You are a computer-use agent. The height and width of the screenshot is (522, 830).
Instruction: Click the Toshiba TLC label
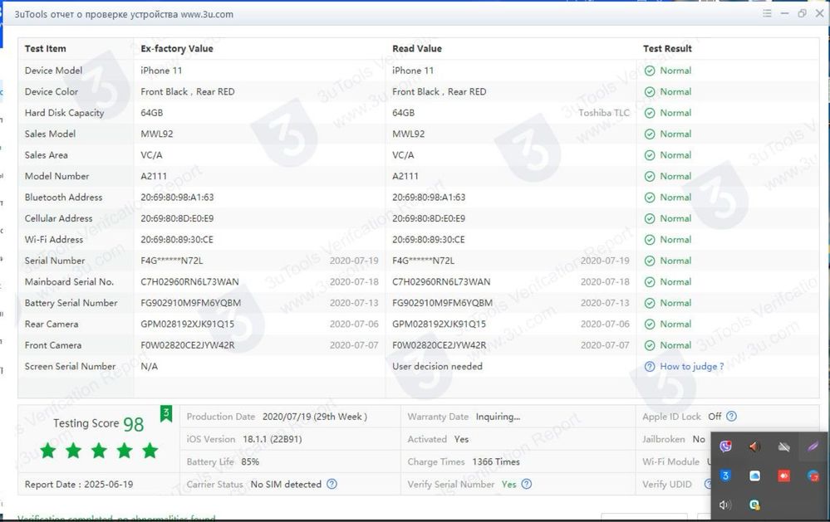[604, 113]
